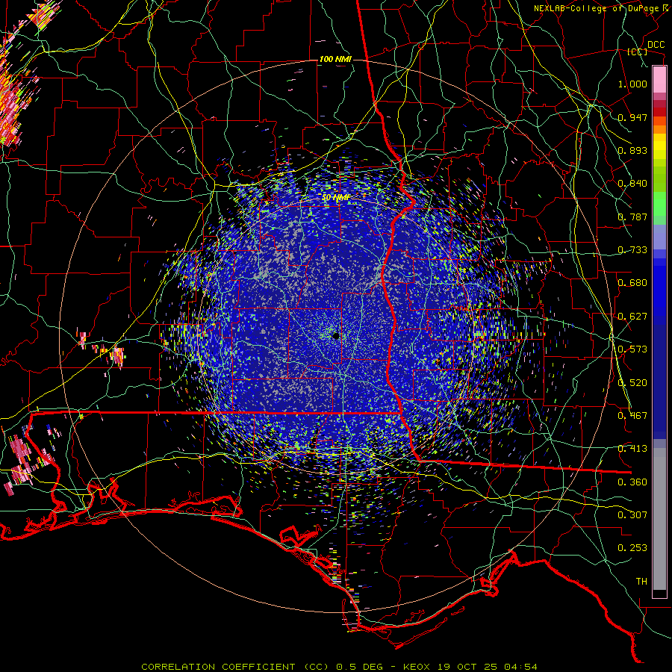Click the black radar site dot at map center
672x672 pixels.
[x=336, y=336]
